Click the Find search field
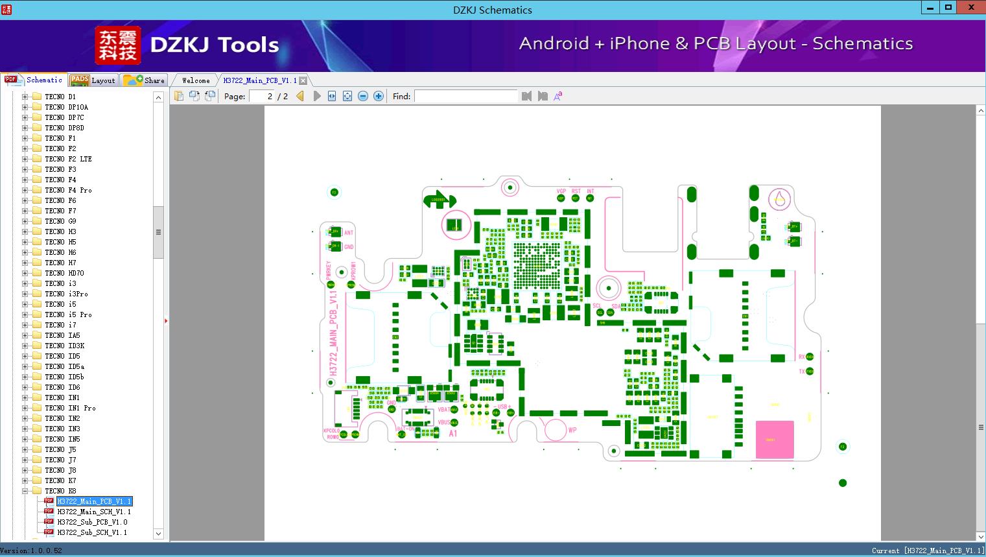986x557 pixels. [x=465, y=96]
